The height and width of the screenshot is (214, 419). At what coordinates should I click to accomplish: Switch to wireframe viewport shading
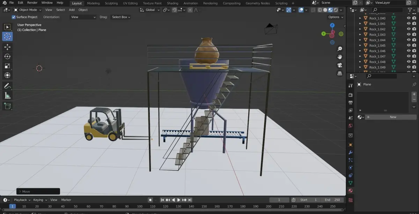pyautogui.click(x=319, y=10)
